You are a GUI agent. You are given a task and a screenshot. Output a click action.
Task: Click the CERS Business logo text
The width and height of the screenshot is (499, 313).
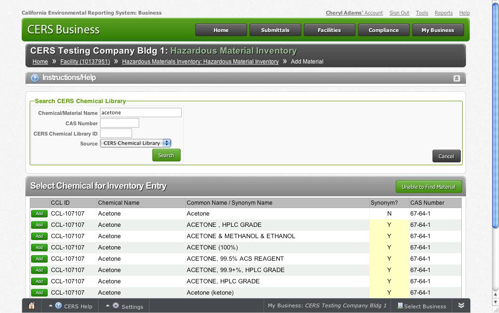coord(63,30)
